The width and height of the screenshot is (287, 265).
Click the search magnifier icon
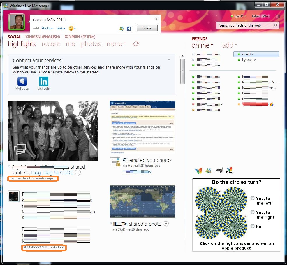coord(275,25)
